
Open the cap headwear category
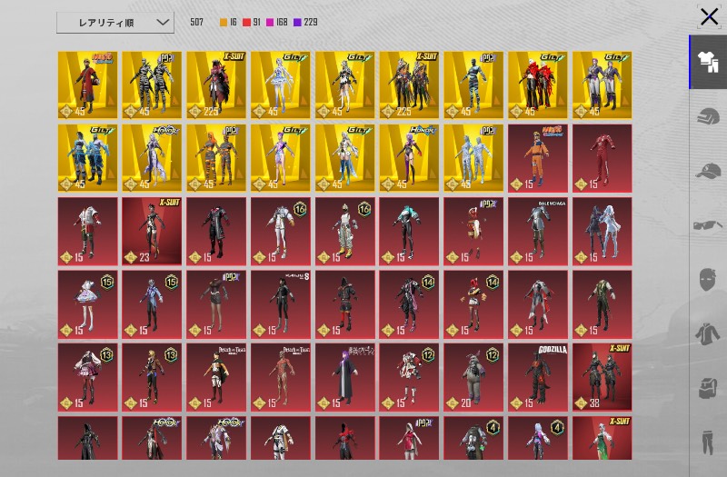click(708, 171)
